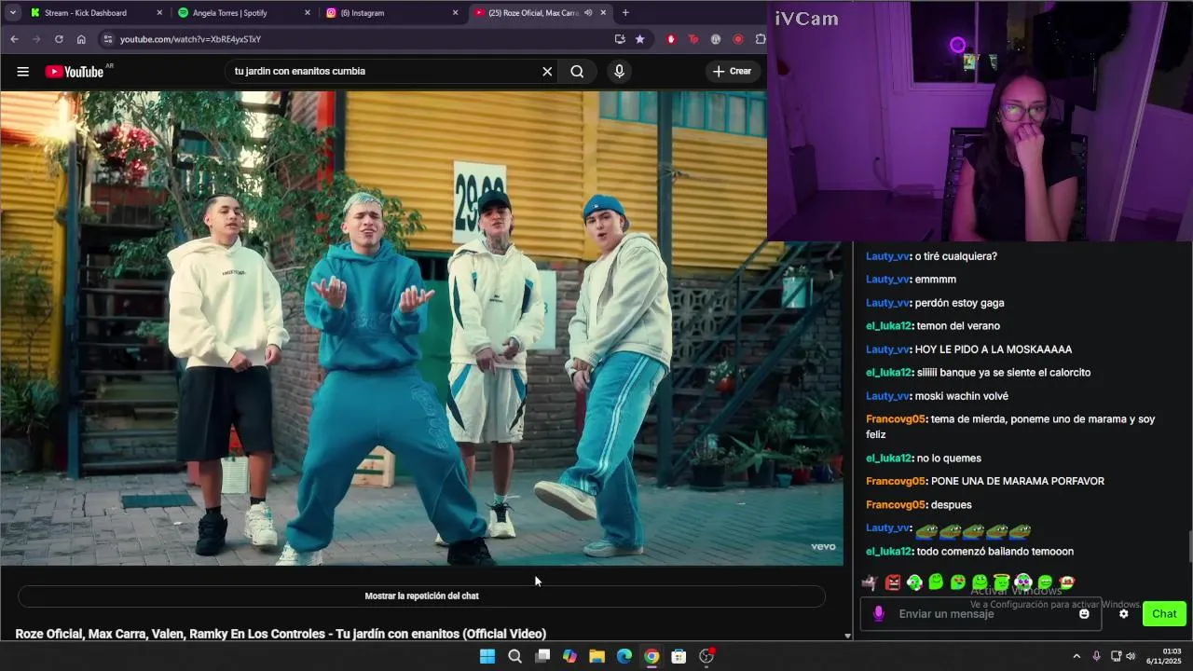The height and width of the screenshot is (671, 1193).
Task: View site information icon in address bar
Action: (x=107, y=39)
